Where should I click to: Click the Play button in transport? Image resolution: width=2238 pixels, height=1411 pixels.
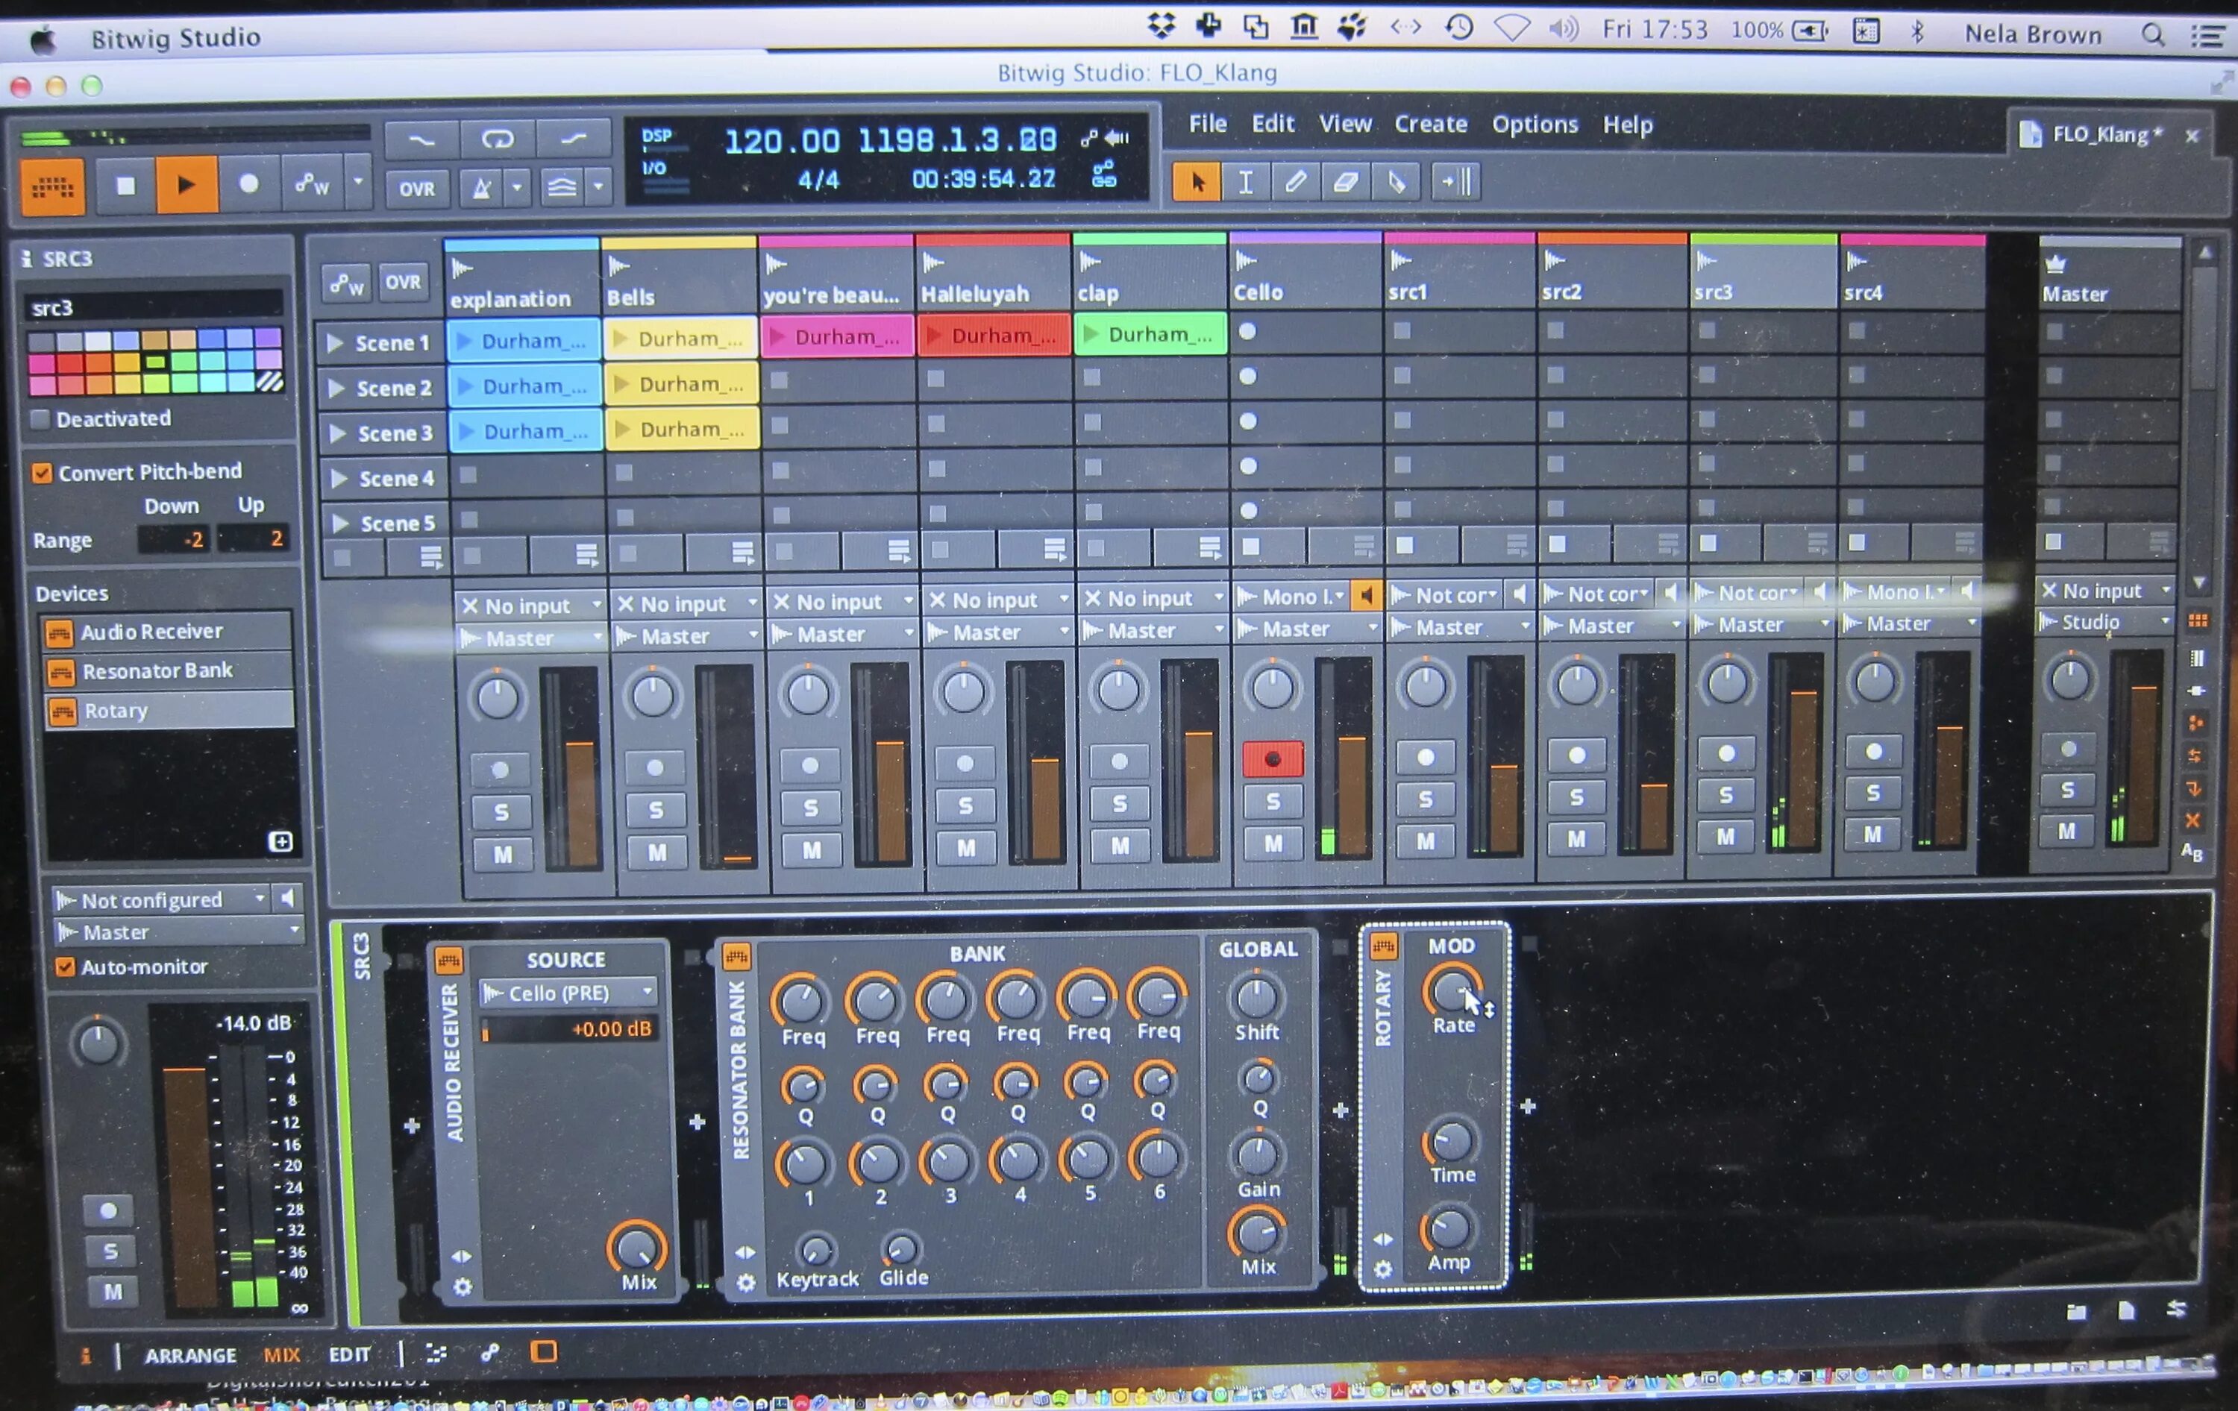(186, 185)
